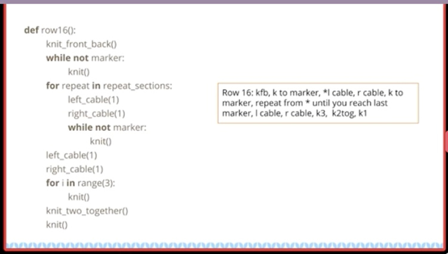Click left_cable(1) inside the repeat_sections loop
Viewport: 448px width, 254px height.
[93, 100]
